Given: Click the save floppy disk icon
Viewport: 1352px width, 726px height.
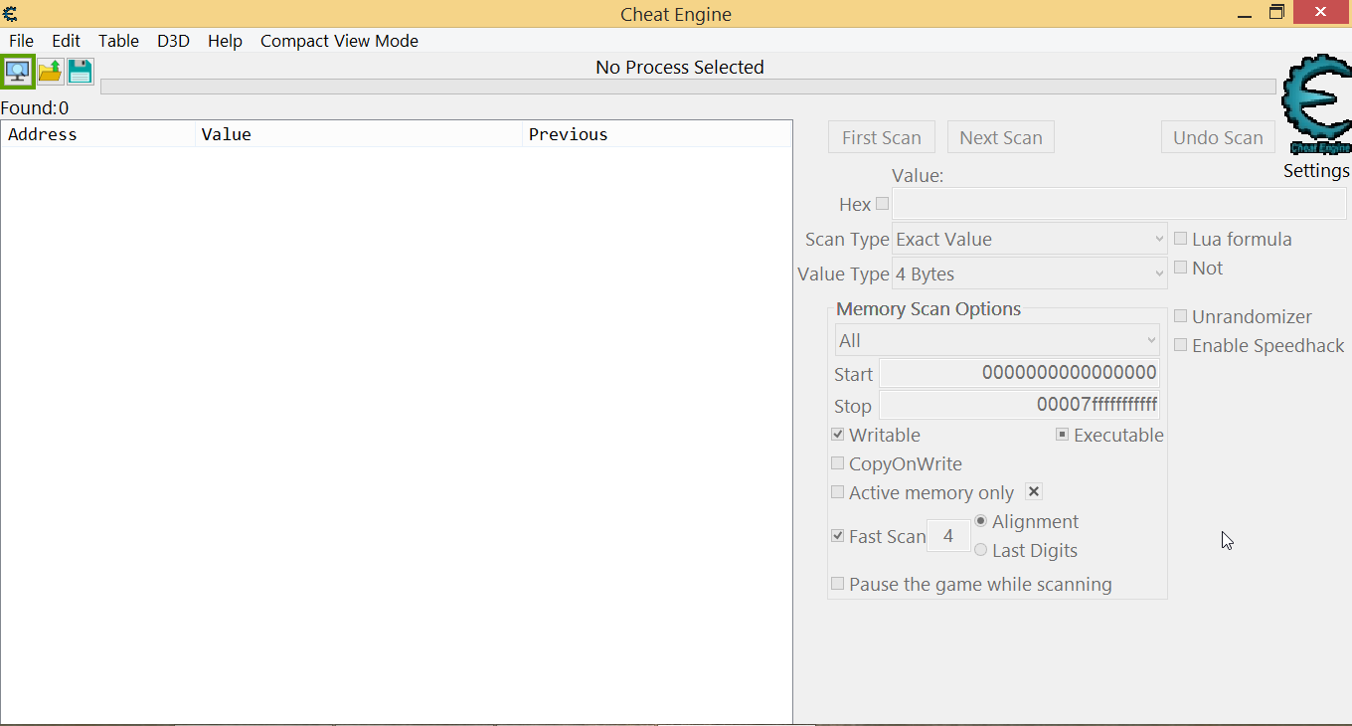Looking at the screenshot, I should pyautogui.click(x=81, y=72).
